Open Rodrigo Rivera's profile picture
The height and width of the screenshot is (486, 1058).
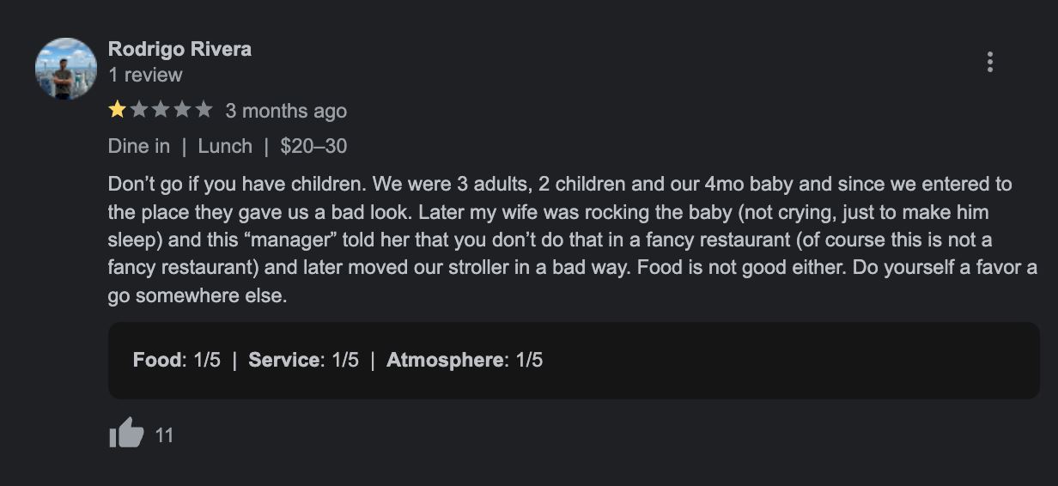tap(65, 69)
